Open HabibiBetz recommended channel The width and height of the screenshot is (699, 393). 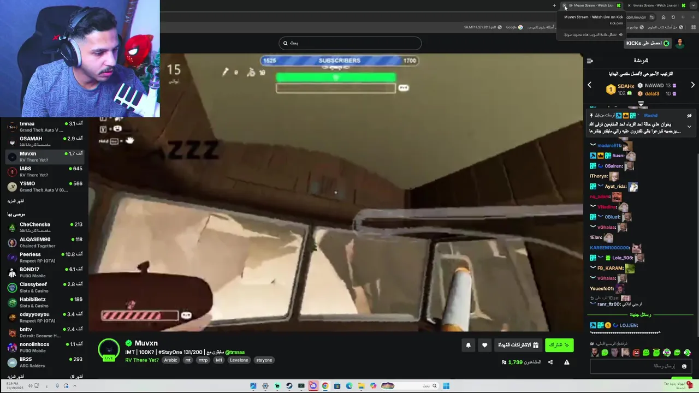coord(44,302)
